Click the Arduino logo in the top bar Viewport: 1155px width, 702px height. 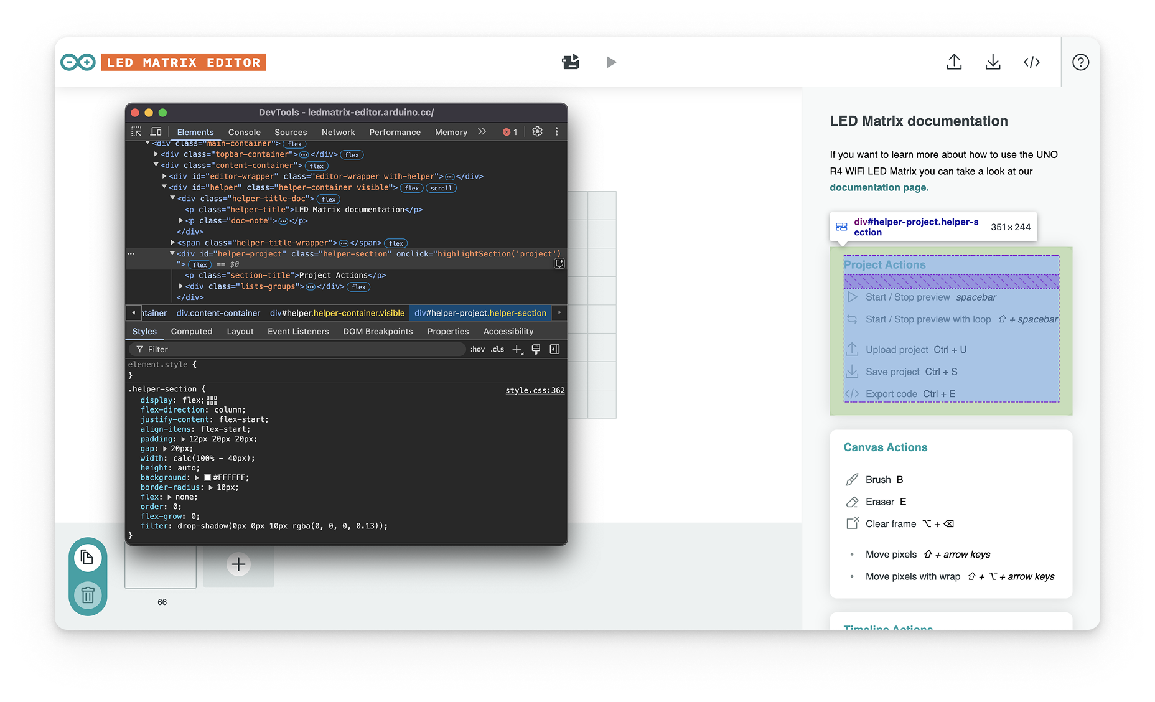tap(78, 62)
